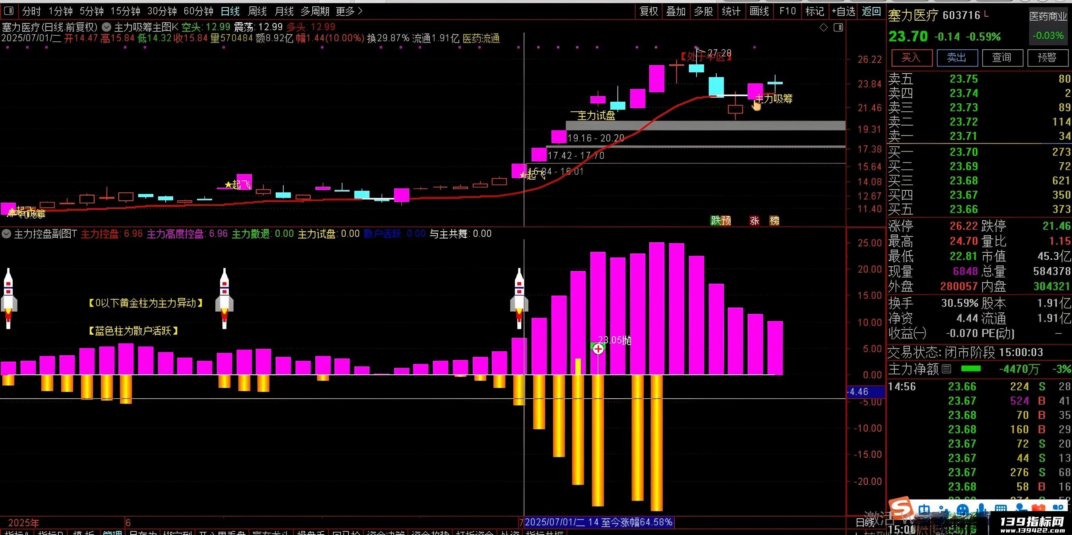Image resolution: width=1072 pixels, height=535 pixels.
Task: Click the rocket icon near July candle
Action: (x=519, y=298)
